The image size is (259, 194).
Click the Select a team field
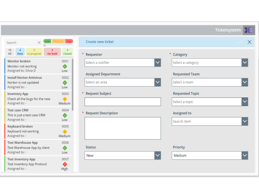click(207, 82)
